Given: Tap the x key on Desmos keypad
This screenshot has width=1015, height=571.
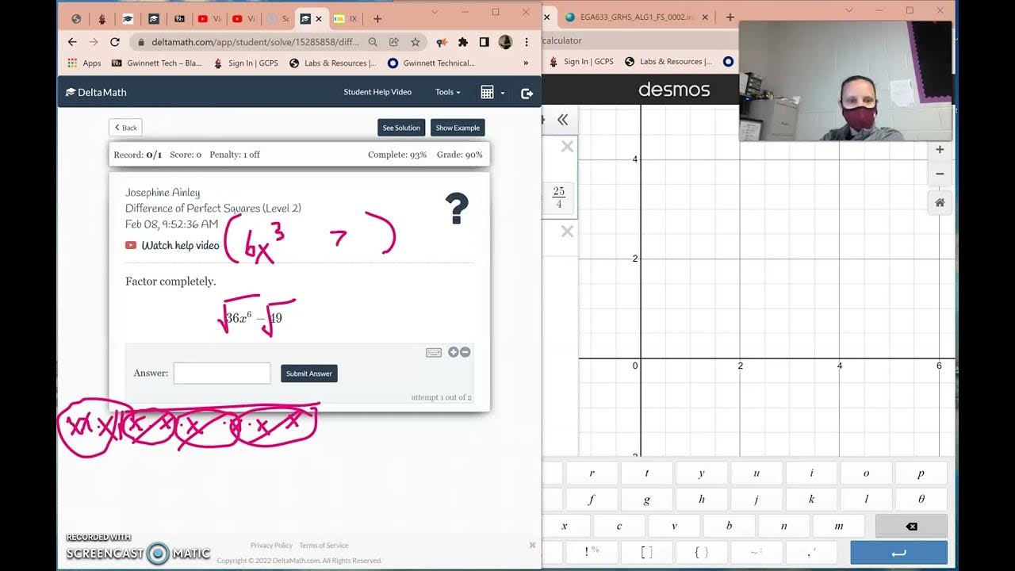Looking at the screenshot, I should (x=565, y=526).
